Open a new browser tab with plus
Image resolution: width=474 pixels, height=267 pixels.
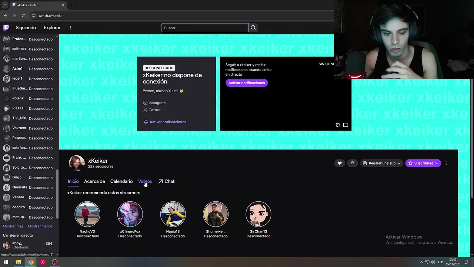click(x=72, y=5)
